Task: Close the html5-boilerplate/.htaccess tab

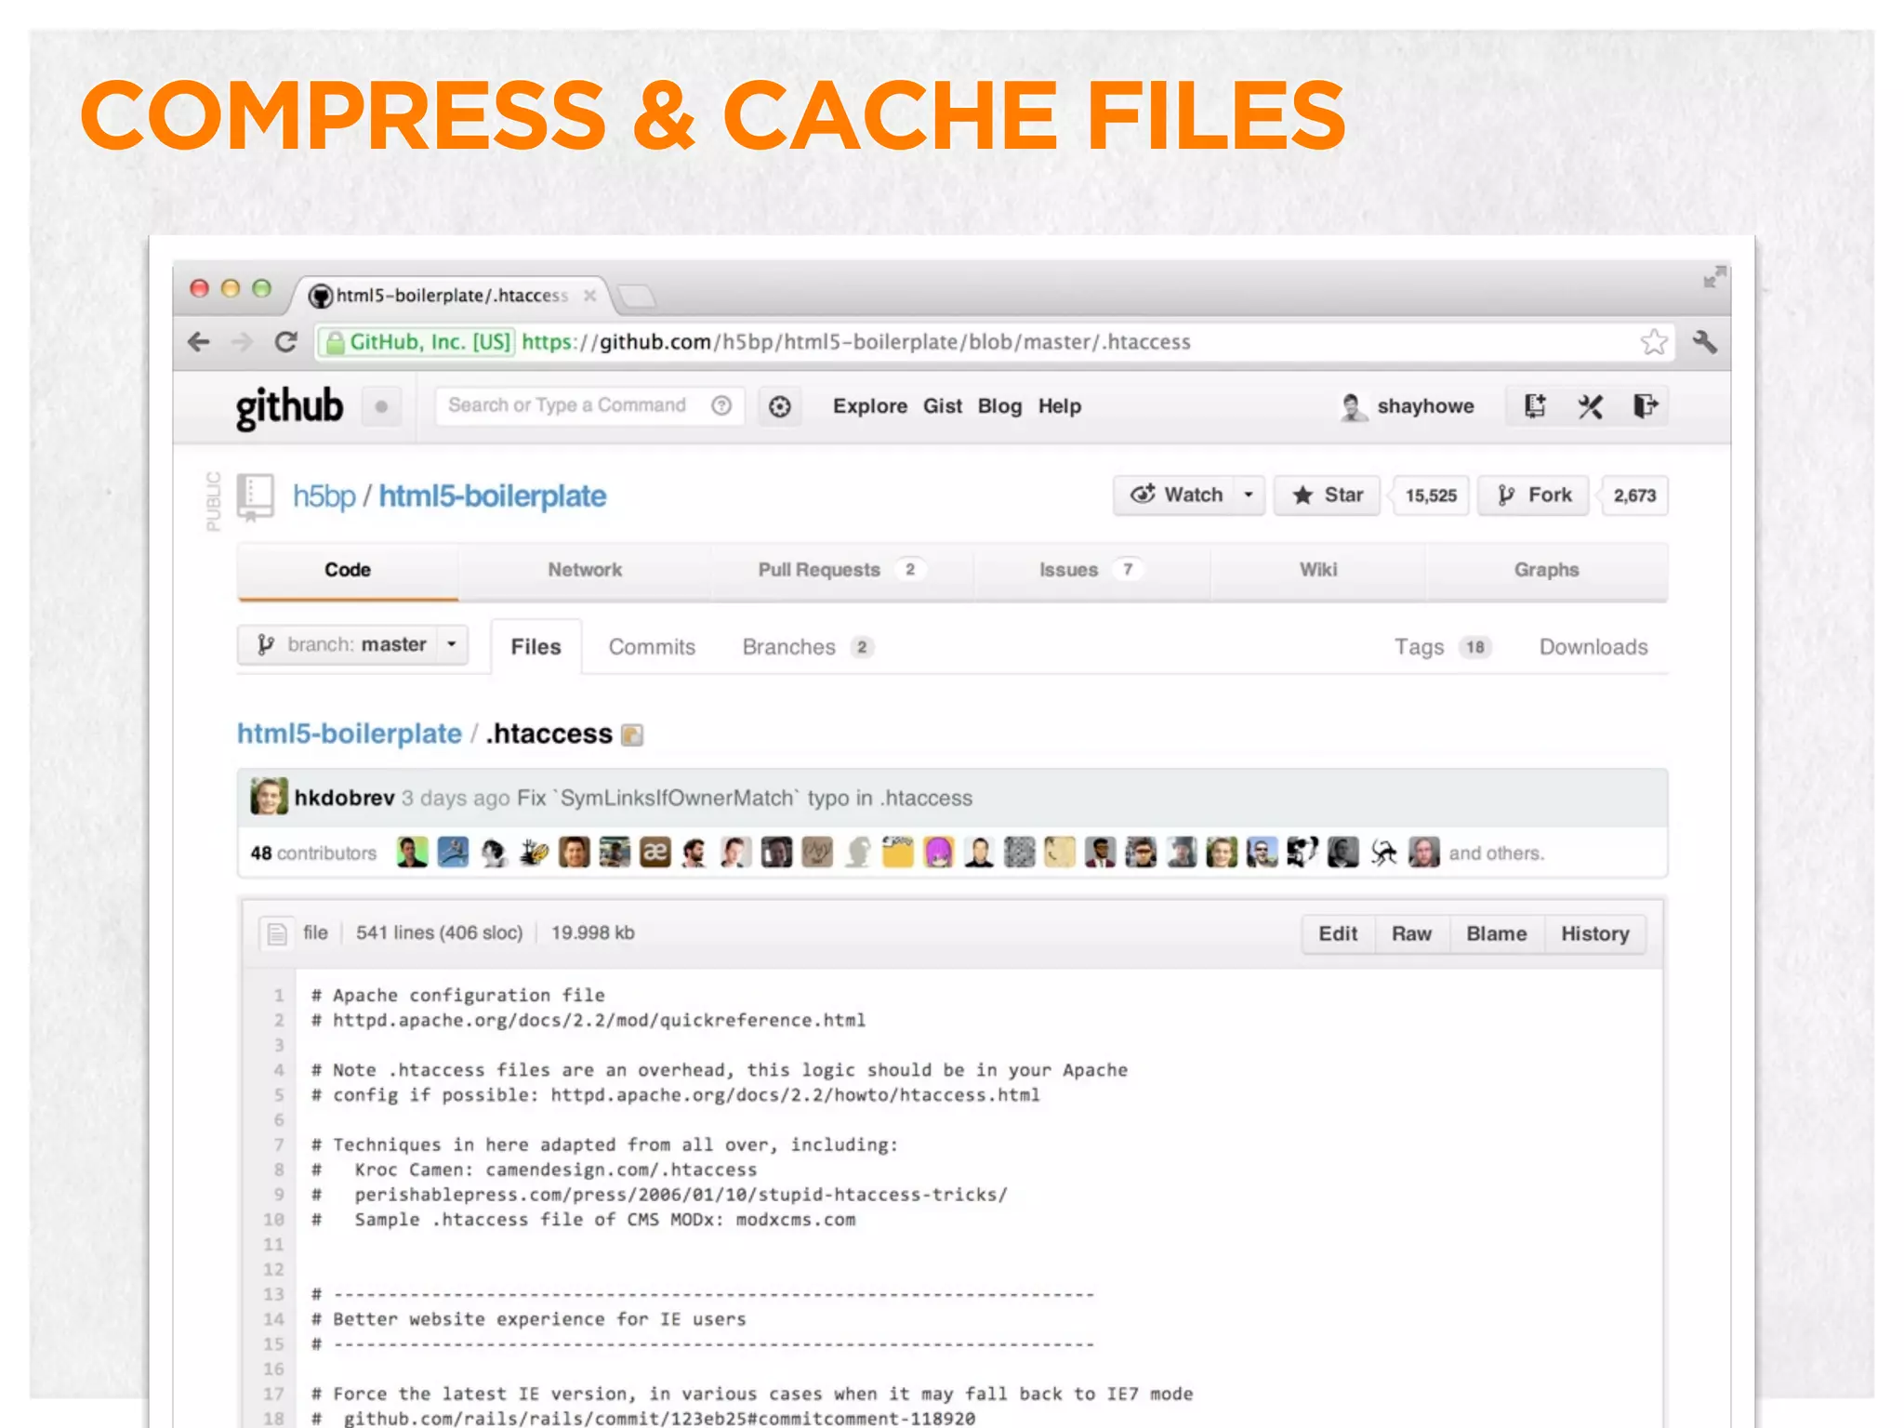Action: 589,296
